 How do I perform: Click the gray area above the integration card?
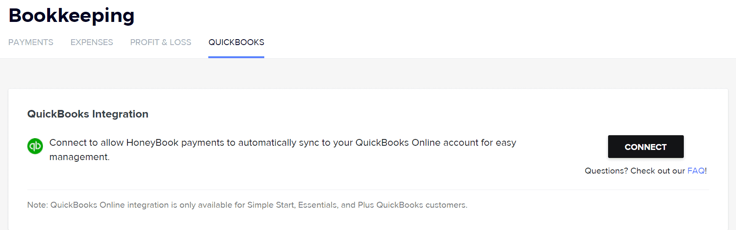368,74
